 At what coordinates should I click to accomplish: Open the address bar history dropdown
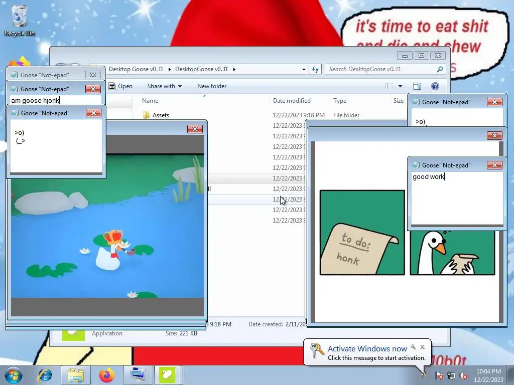(304, 69)
